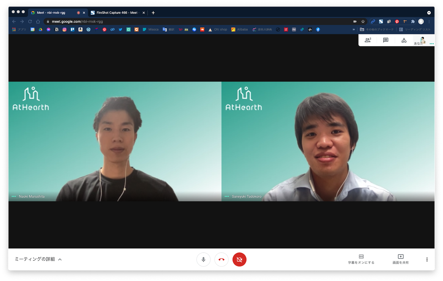
Task: Open the Messenger bookmark
Action: tap(49, 30)
